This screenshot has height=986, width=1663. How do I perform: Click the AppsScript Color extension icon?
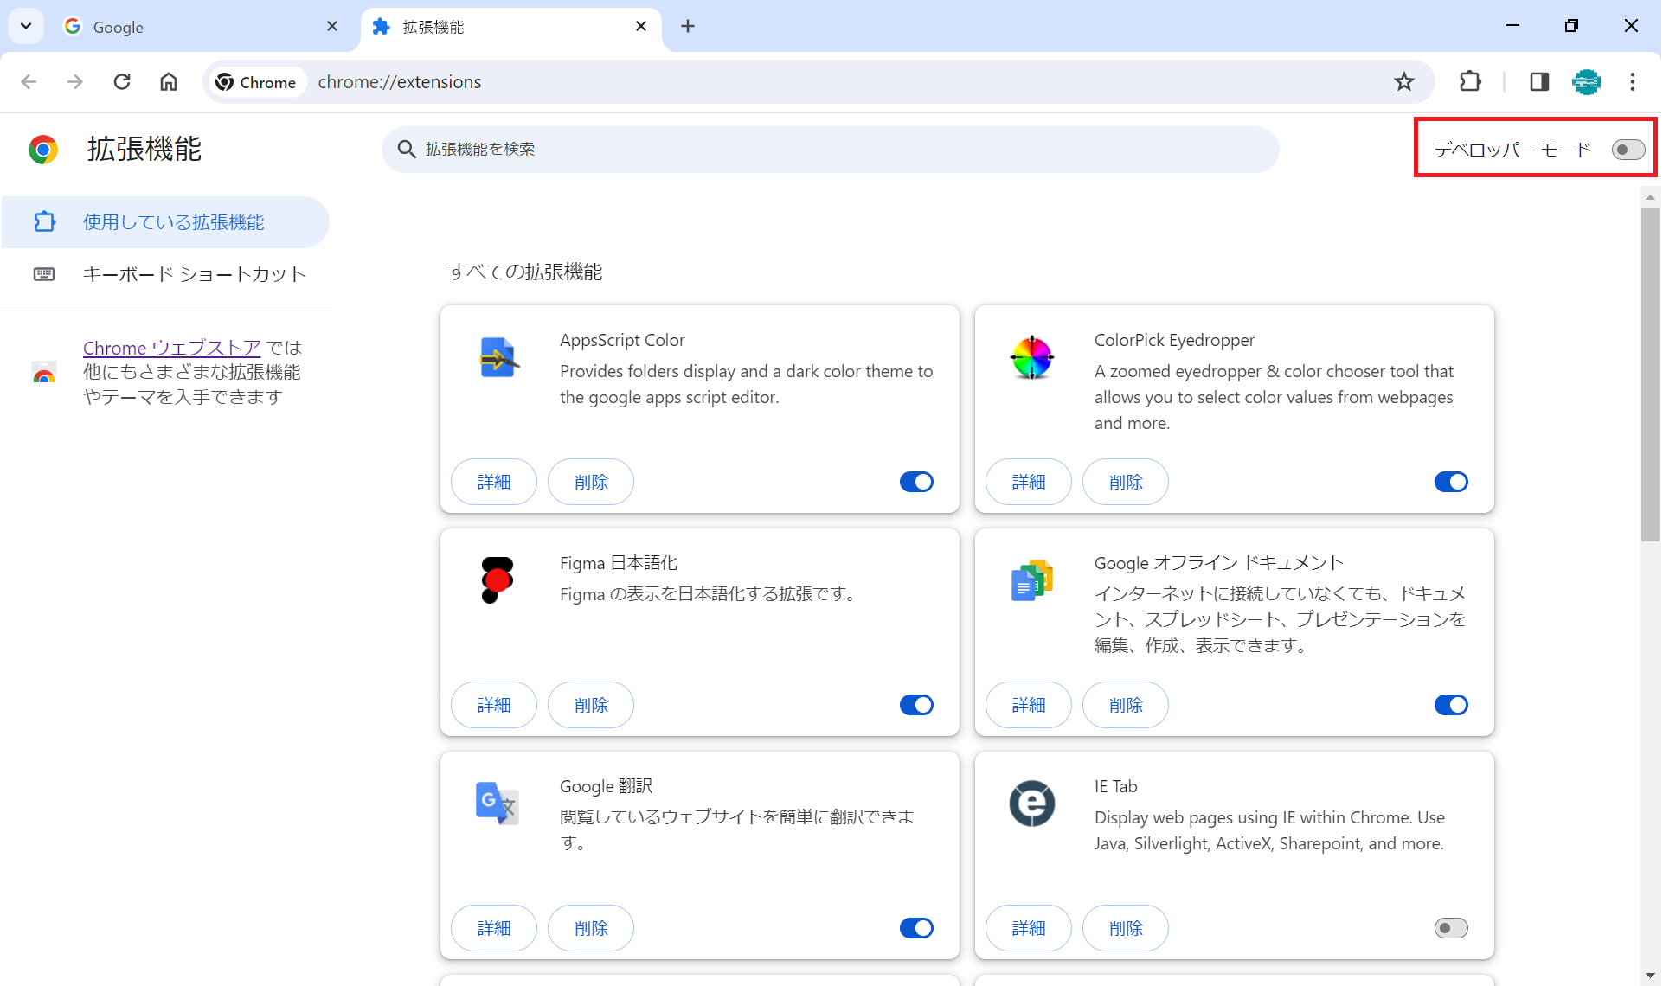[497, 357]
